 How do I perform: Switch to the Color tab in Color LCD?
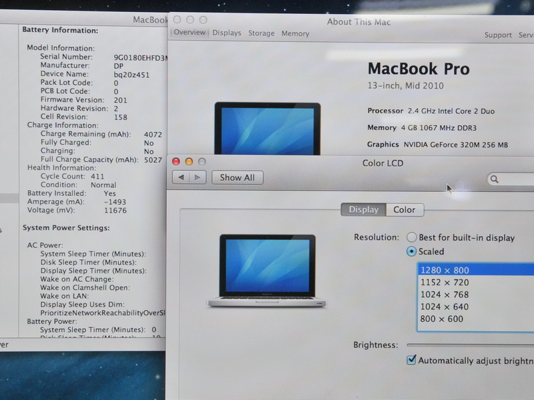(x=405, y=209)
